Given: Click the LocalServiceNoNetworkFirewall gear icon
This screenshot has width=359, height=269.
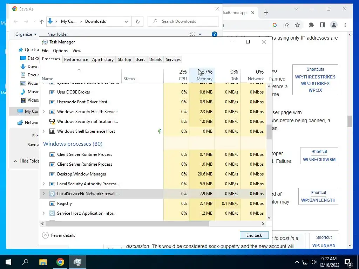Looking at the screenshot, I should click(52, 194).
